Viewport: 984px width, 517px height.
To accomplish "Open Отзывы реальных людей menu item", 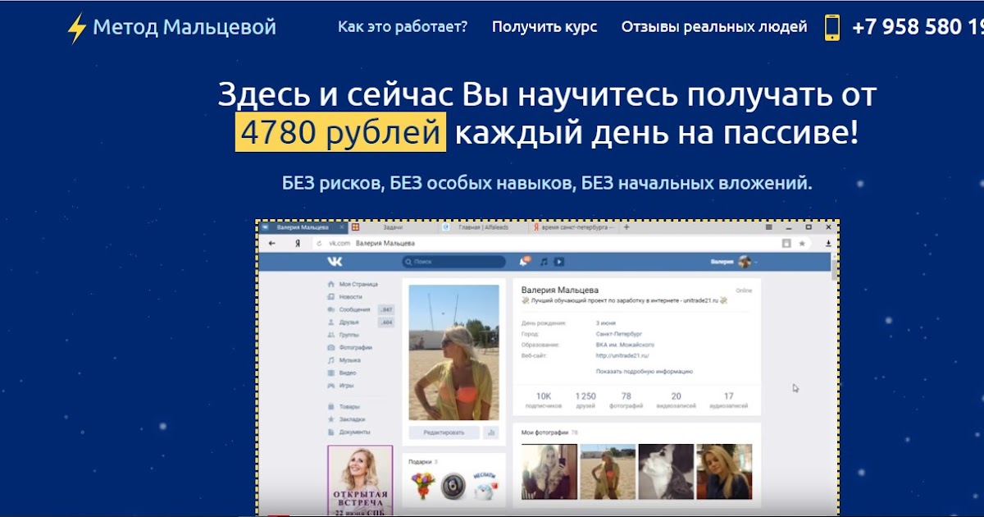I will pyautogui.click(x=714, y=26).
